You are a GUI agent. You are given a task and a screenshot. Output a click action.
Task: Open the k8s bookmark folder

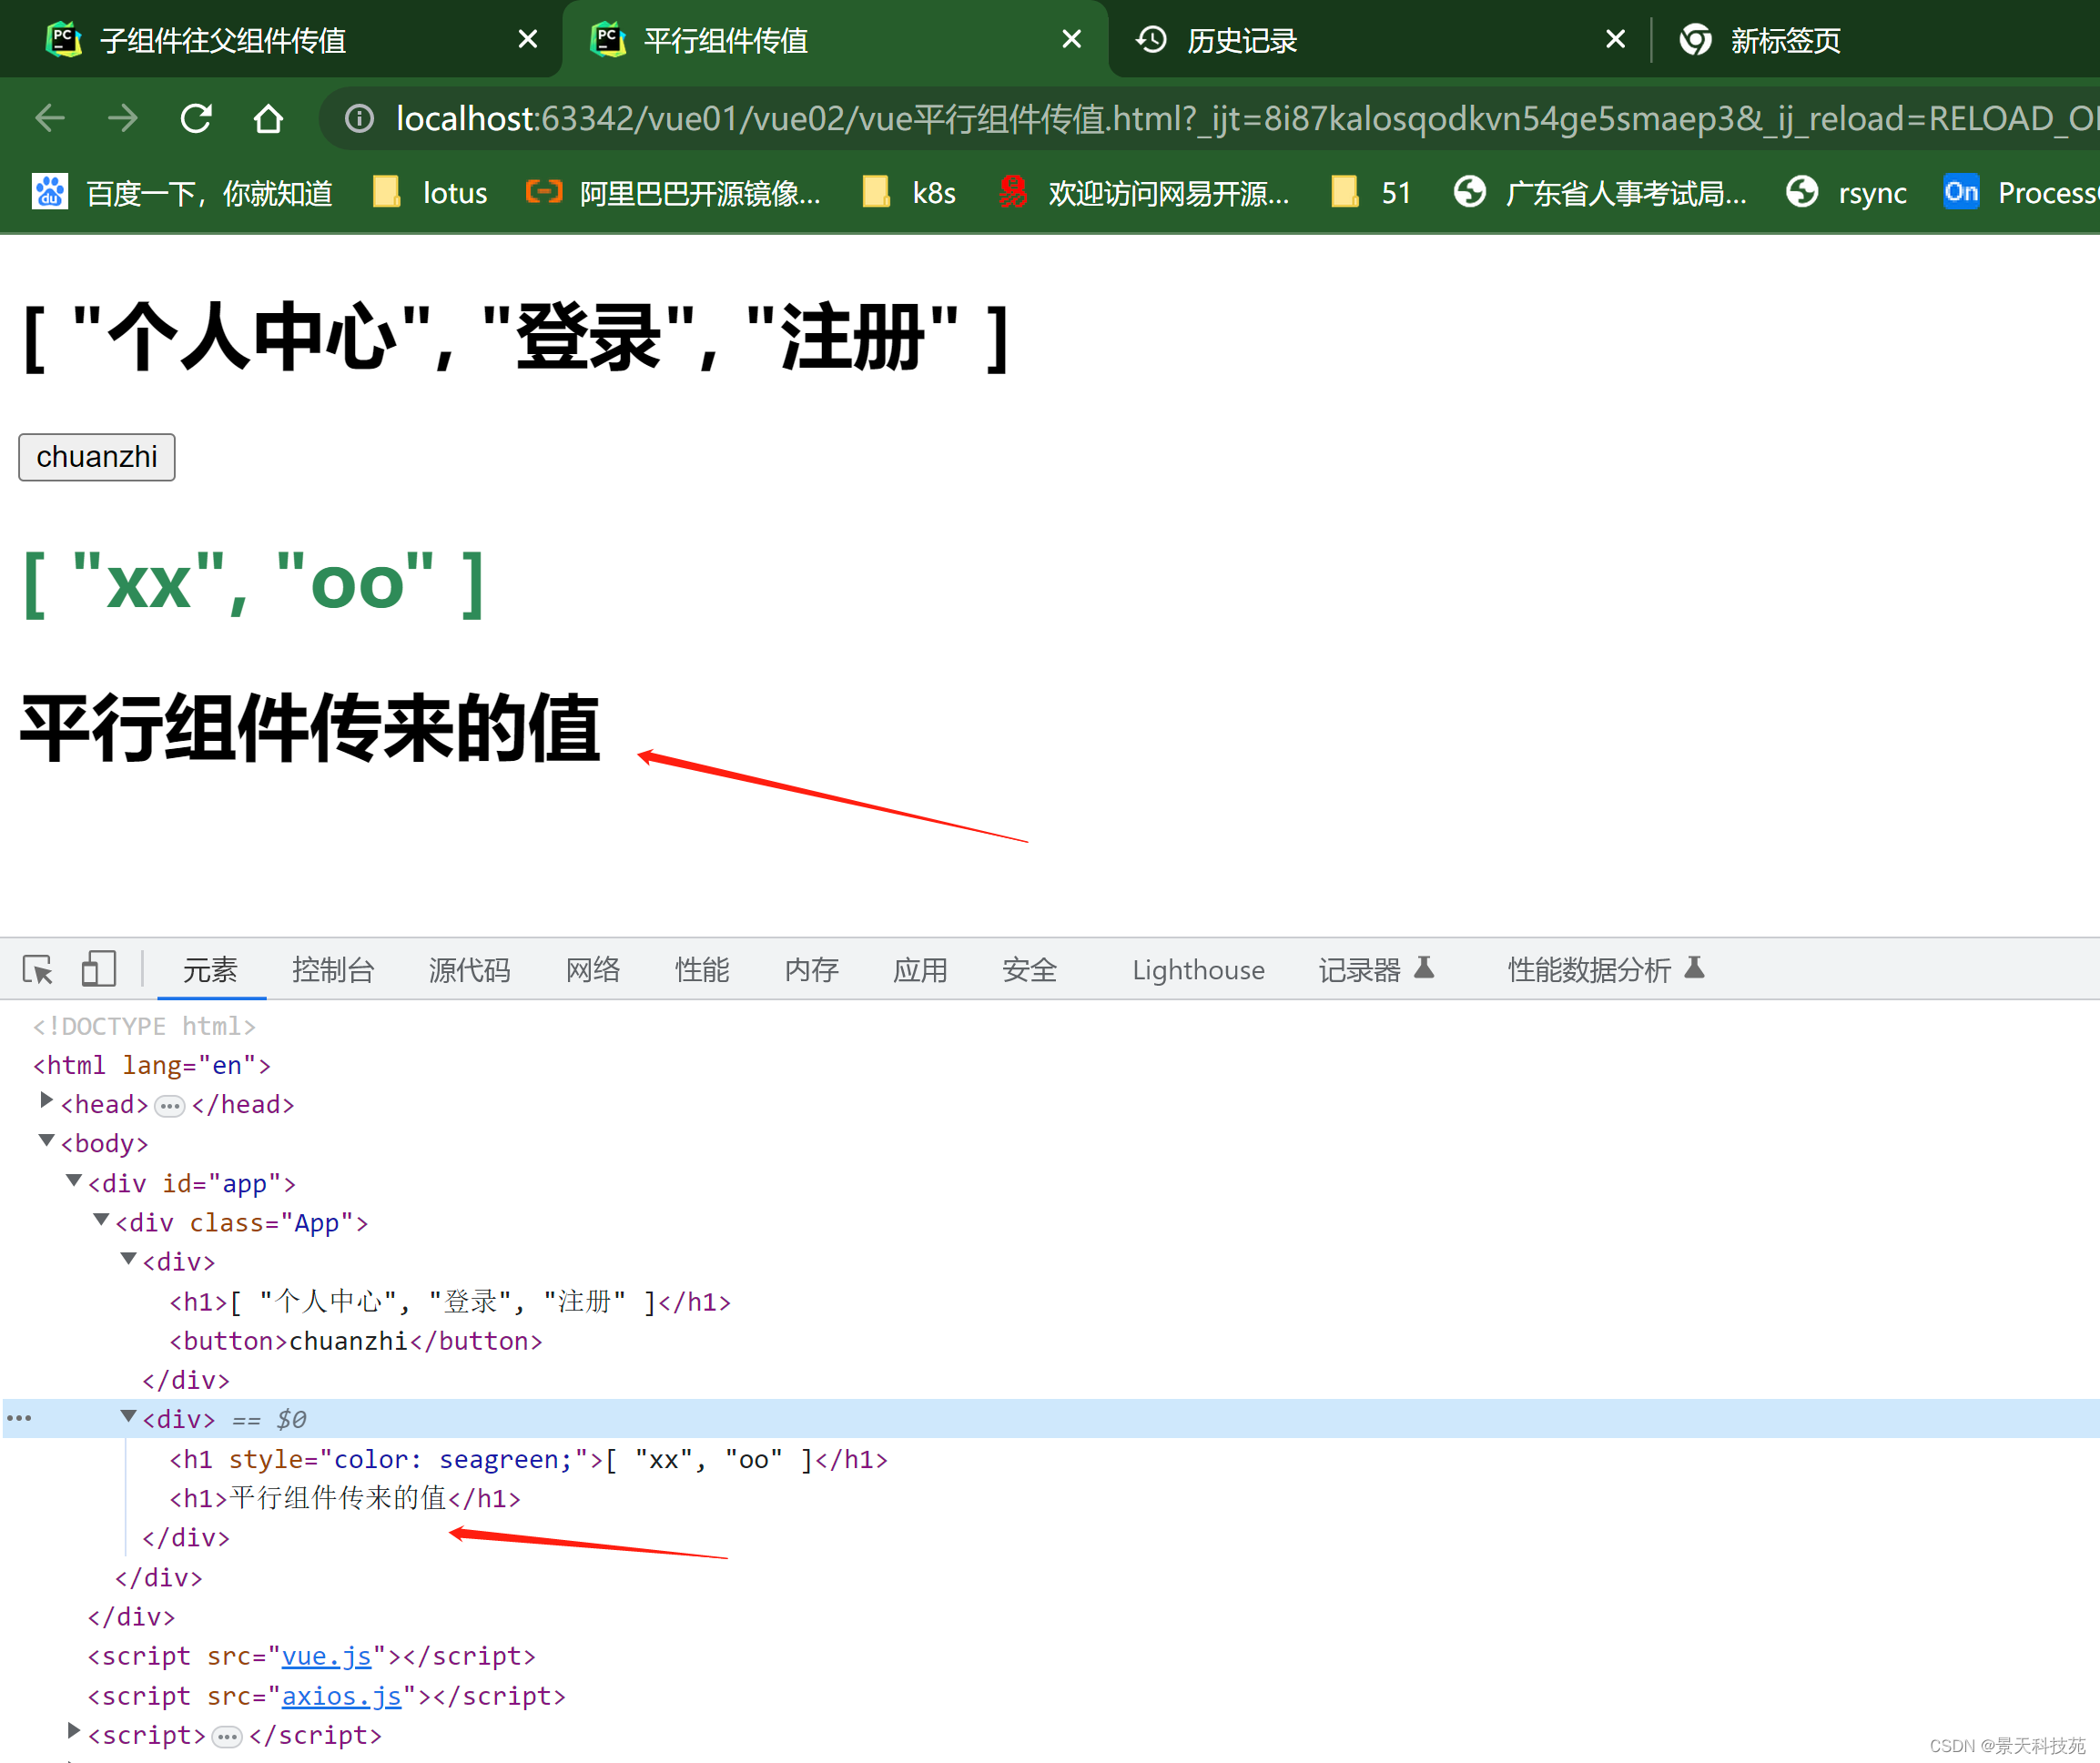(x=910, y=192)
